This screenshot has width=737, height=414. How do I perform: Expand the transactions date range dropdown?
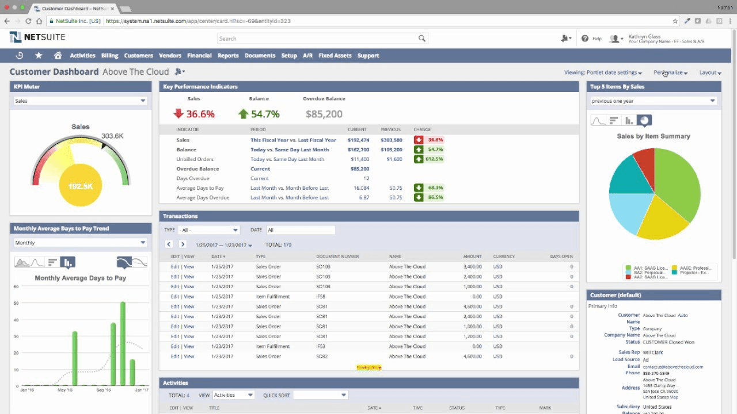pyautogui.click(x=224, y=245)
